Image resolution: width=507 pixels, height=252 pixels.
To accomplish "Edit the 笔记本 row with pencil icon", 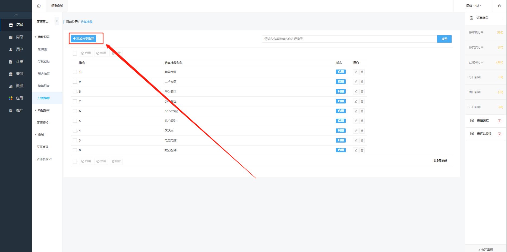I will [356, 131].
